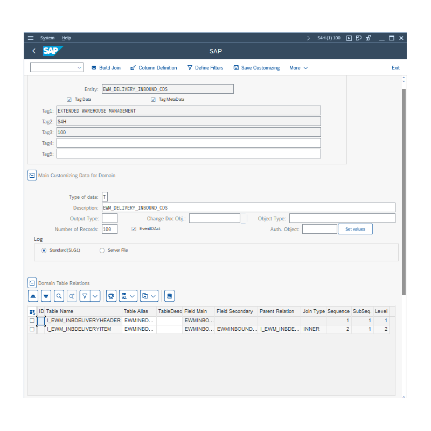This screenshot has width=431, height=431.
Task: Select the Server File radio button
Action: (x=102, y=251)
